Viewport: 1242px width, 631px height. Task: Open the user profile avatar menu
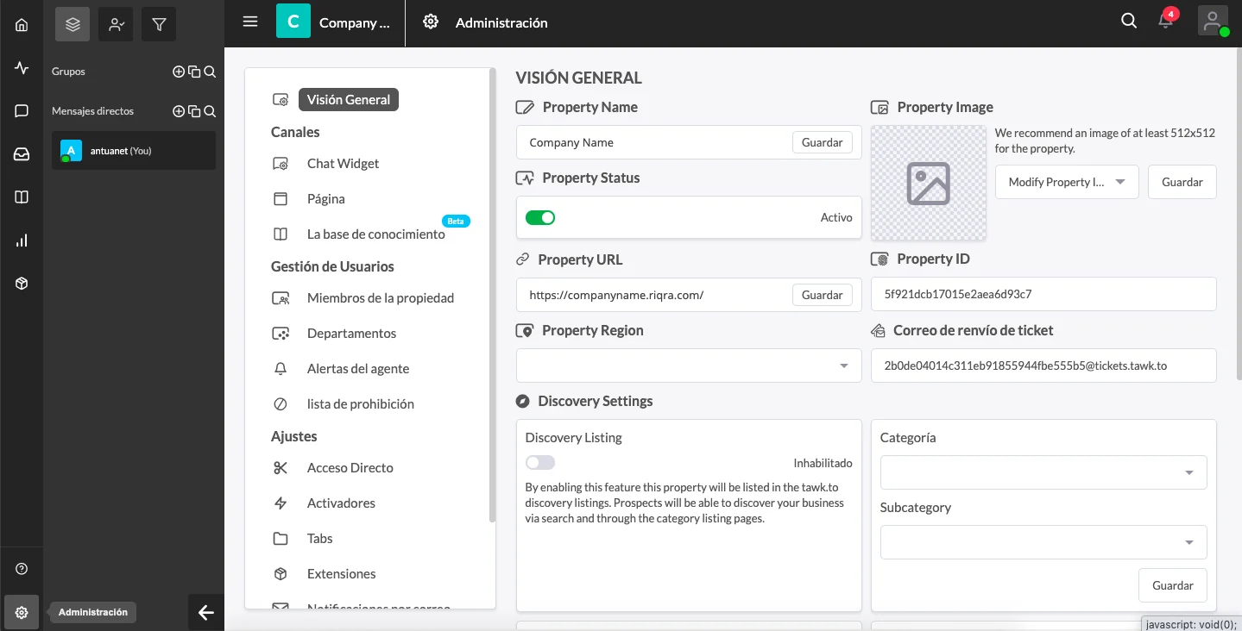[1213, 22]
